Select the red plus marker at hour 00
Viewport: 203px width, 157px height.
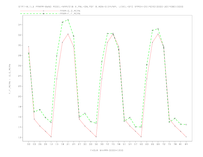(x=28, y=47)
